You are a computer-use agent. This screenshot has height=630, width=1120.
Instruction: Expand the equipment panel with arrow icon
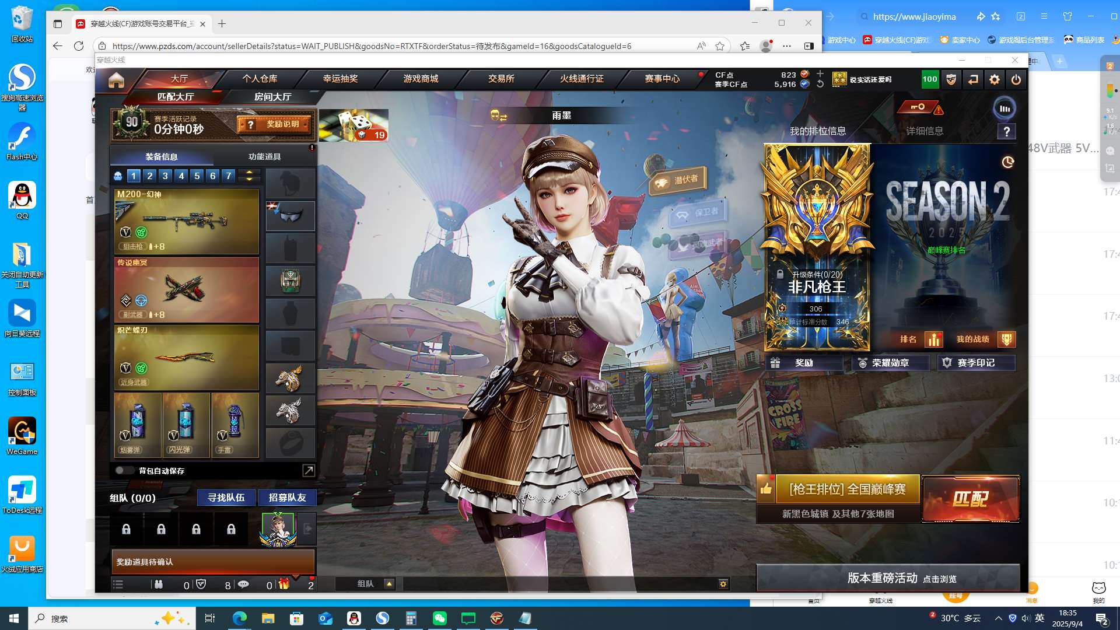[x=308, y=470]
